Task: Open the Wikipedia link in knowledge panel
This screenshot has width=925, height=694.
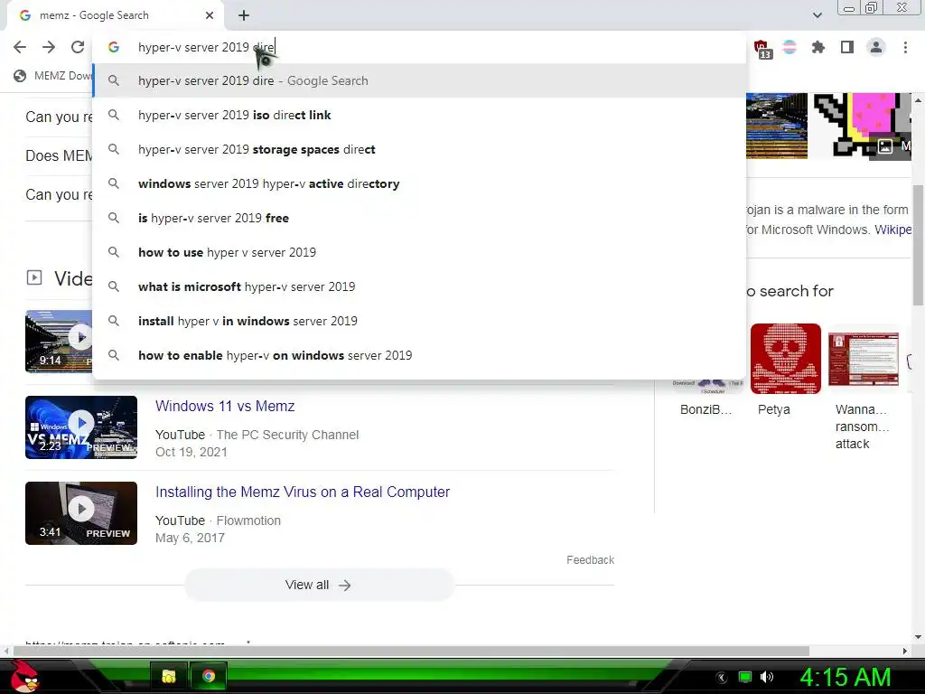Action: pos(892,230)
